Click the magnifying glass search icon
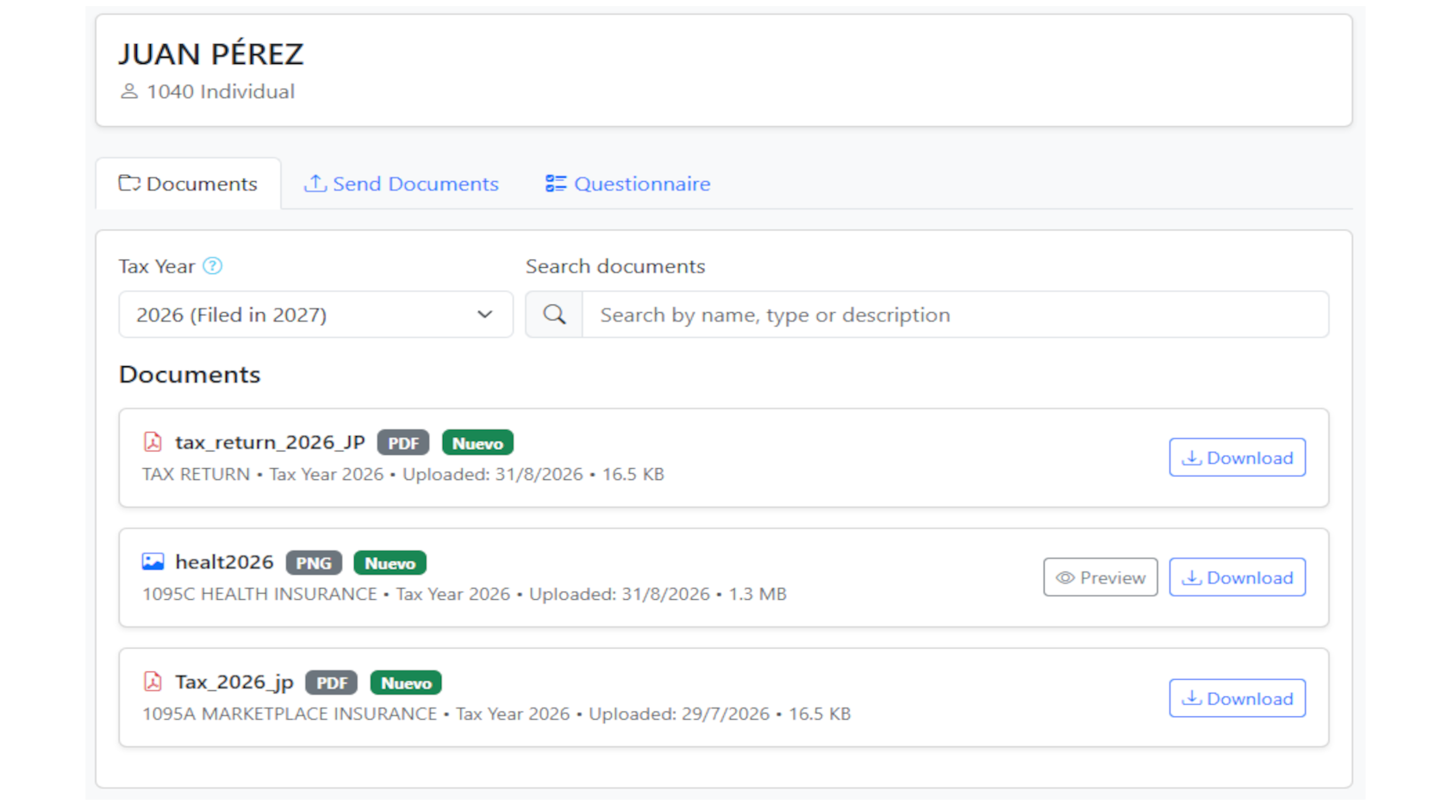Image resolution: width=1441 pixels, height=811 pixels. coord(554,315)
